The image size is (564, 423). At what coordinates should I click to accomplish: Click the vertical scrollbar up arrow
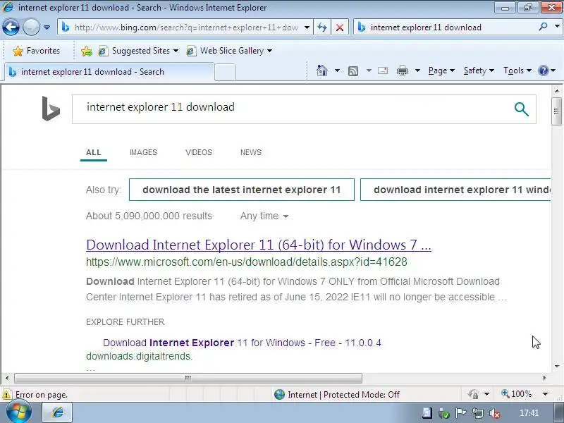557,91
